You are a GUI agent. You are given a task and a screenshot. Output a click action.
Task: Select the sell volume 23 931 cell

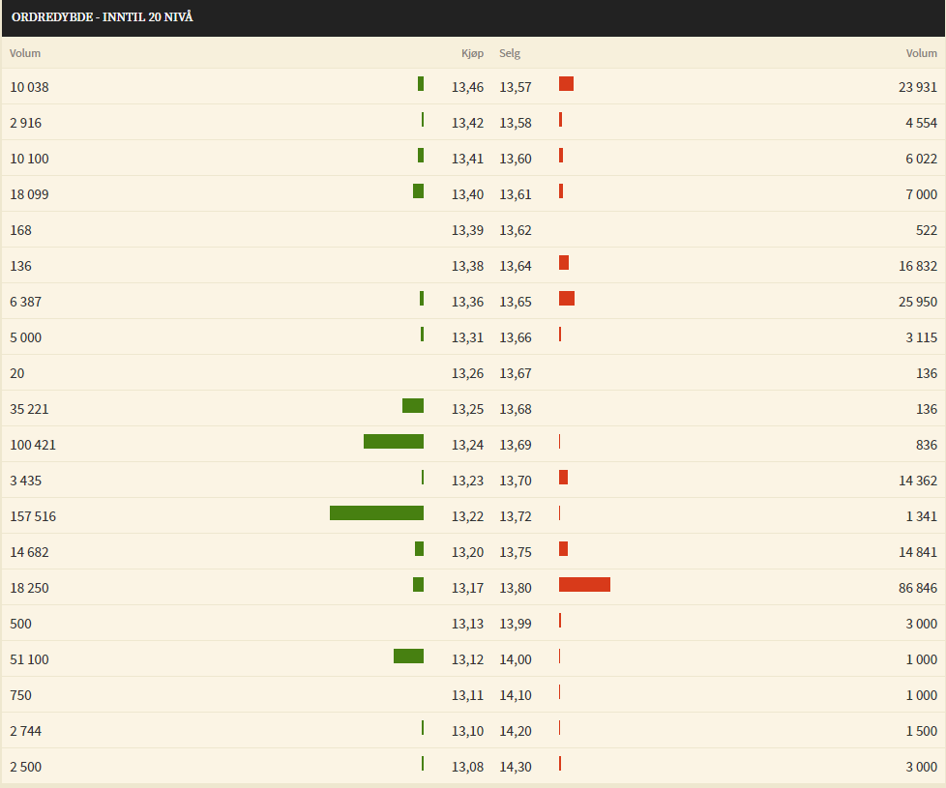918,87
